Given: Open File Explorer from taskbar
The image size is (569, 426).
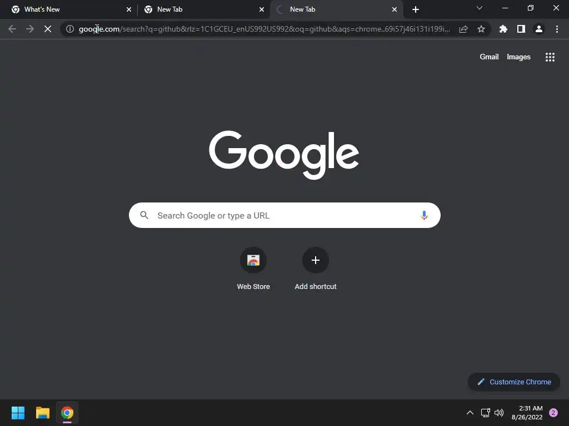Looking at the screenshot, I should point(42,413).
